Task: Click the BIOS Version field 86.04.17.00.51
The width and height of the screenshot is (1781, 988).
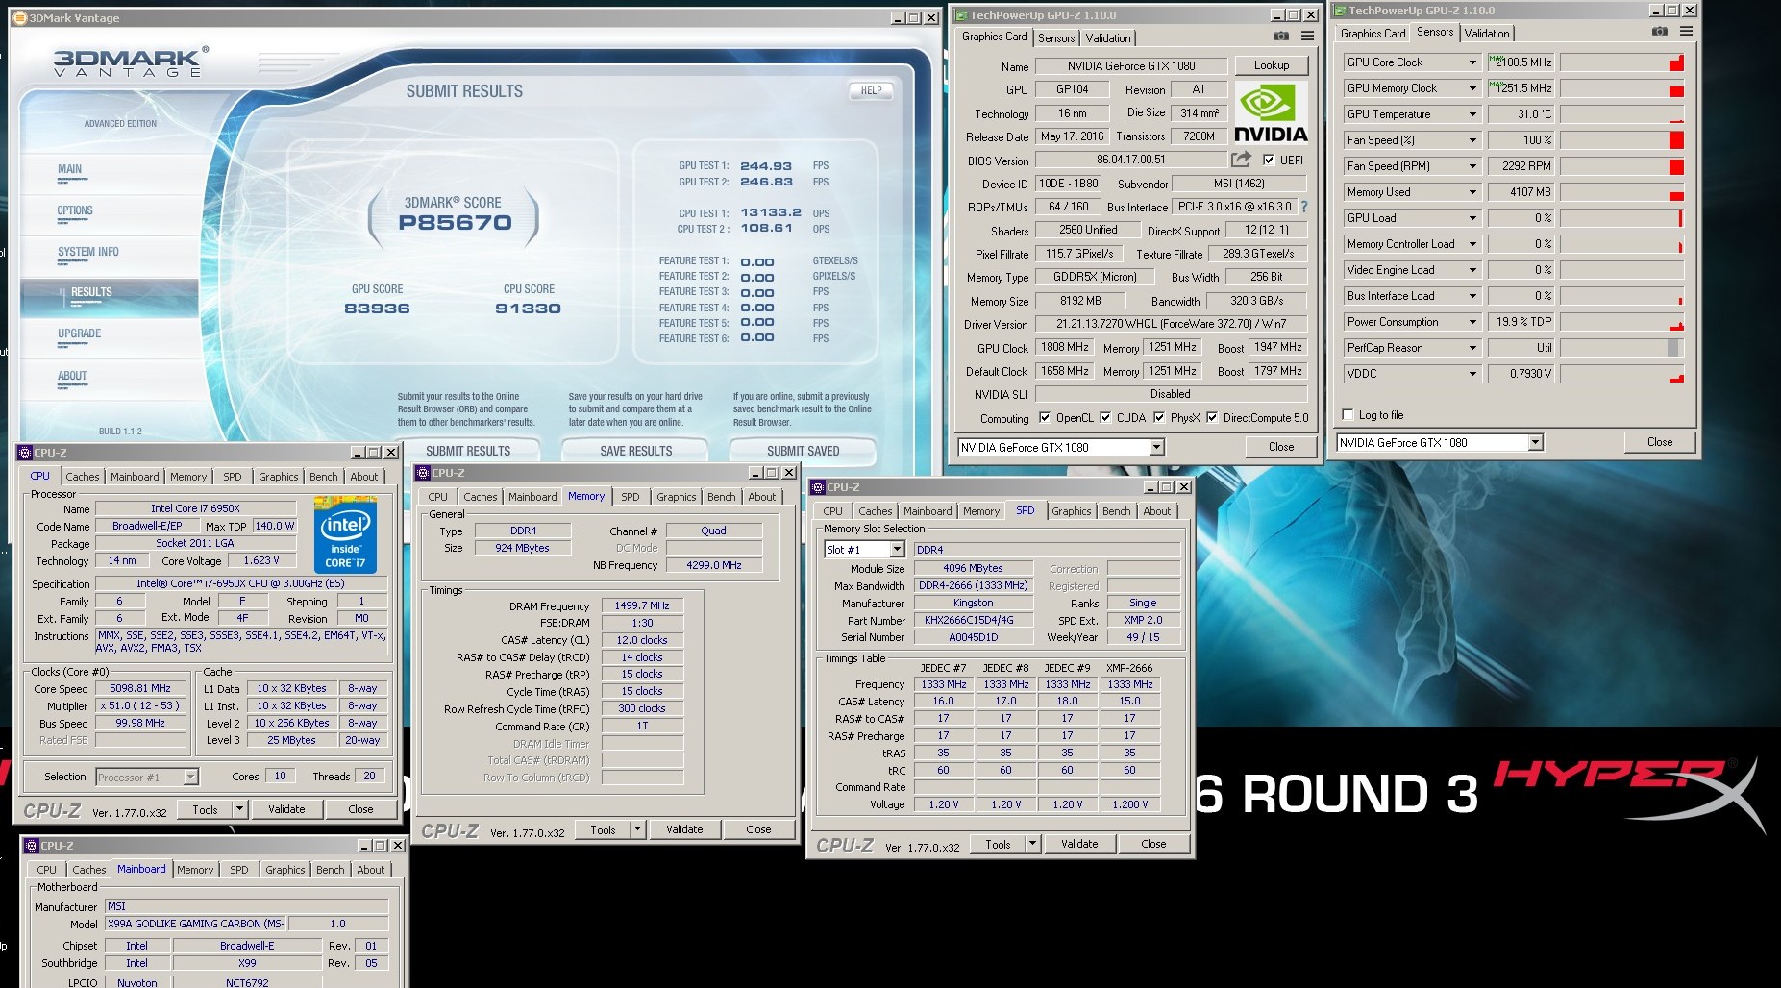Action: tap(1131, 161)
